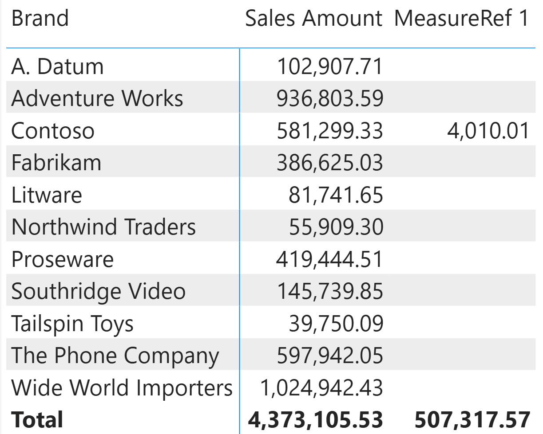This screenshot has width=543, height=434.
Task: Select the Fabrikam brand cell
Action: [x=56, y=163]
